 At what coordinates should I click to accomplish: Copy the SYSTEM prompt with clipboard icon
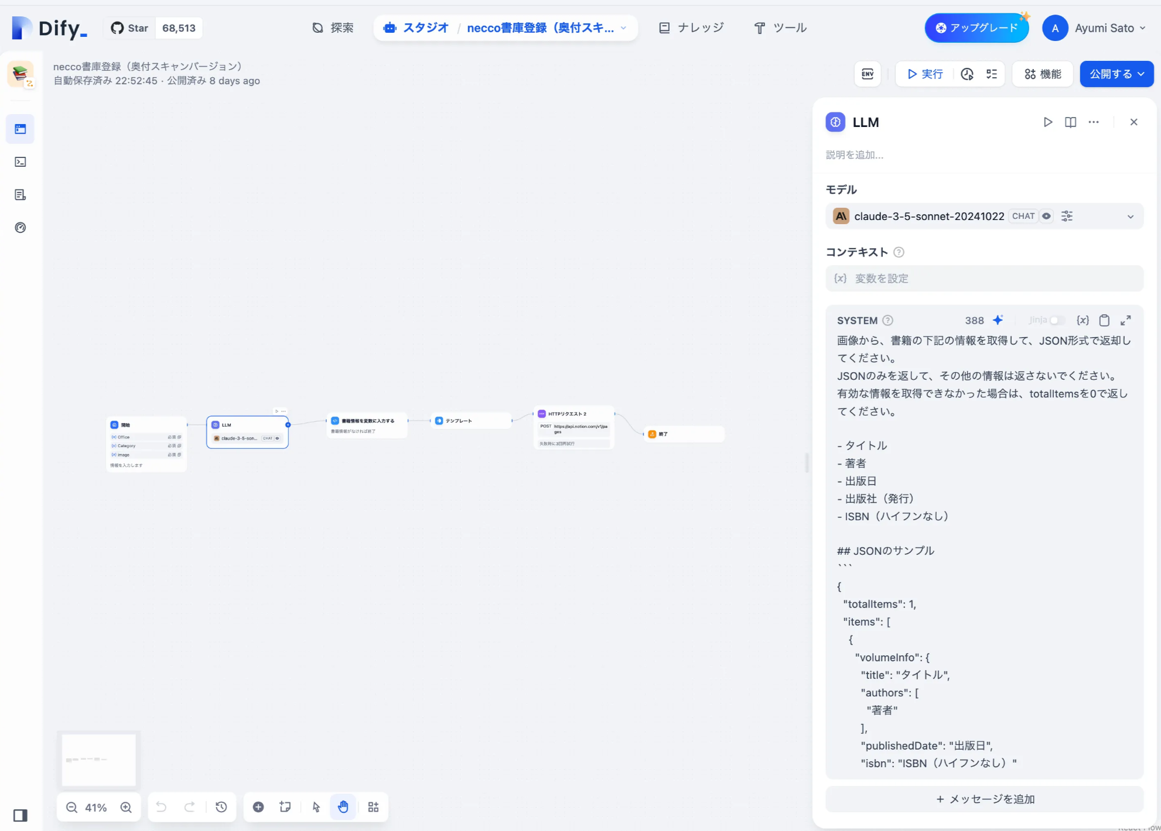1104,320
